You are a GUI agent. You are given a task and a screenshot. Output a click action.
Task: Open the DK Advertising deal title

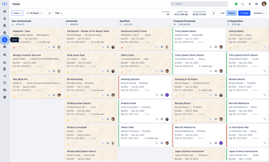(x=75, y=79)
